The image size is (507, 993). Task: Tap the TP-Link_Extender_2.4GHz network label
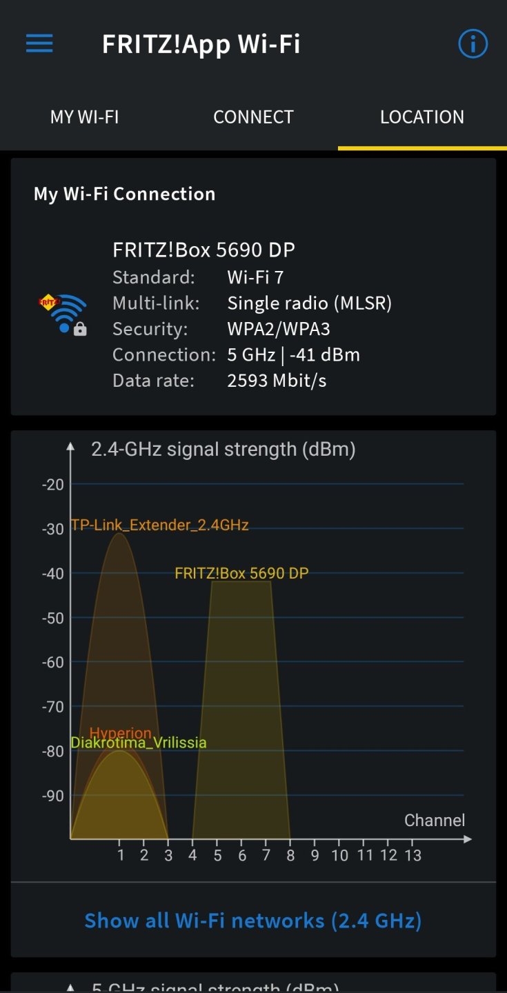pyautogui.click(x=159, y=525)
